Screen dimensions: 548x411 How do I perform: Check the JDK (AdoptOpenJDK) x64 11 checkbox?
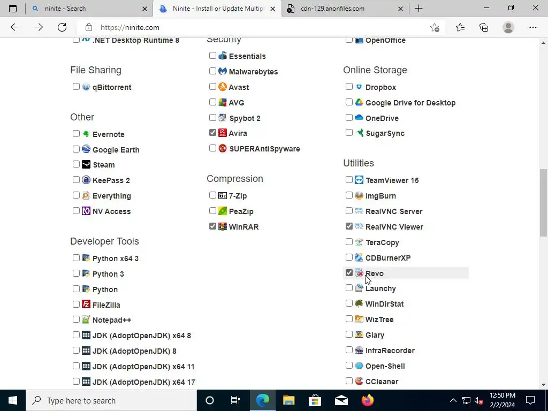coord(76,366)
